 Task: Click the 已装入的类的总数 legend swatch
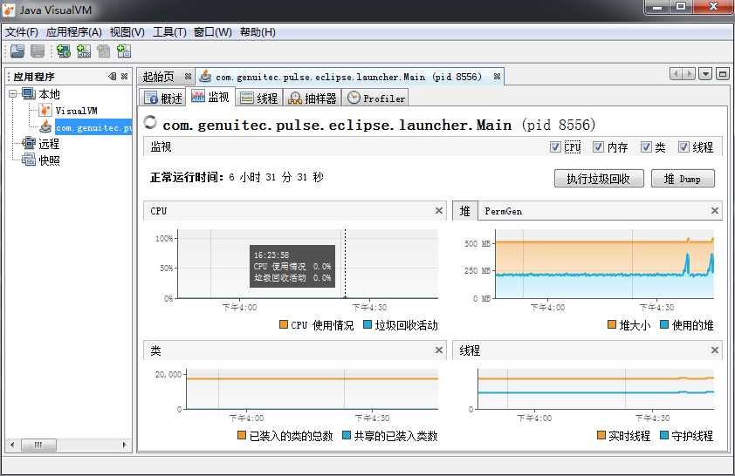(242, 435)
